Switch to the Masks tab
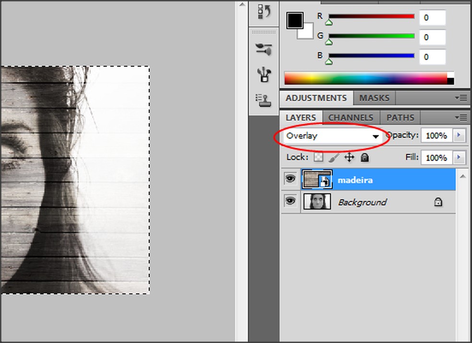The height and width of the screenshot is (343, 472). click(x=374, y=98)
